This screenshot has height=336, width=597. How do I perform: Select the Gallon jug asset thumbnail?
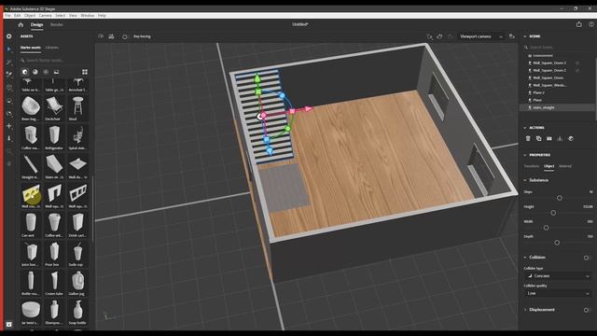click(x=77, y=283)
